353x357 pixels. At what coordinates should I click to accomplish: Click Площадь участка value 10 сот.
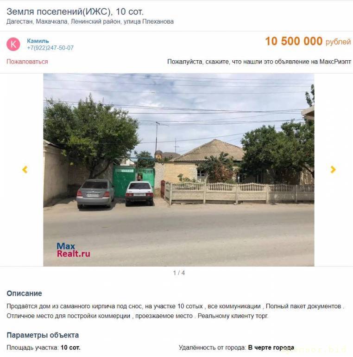click(70, 348)
